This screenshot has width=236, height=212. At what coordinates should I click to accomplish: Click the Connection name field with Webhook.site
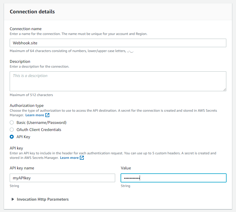click(x=118, y=43)
